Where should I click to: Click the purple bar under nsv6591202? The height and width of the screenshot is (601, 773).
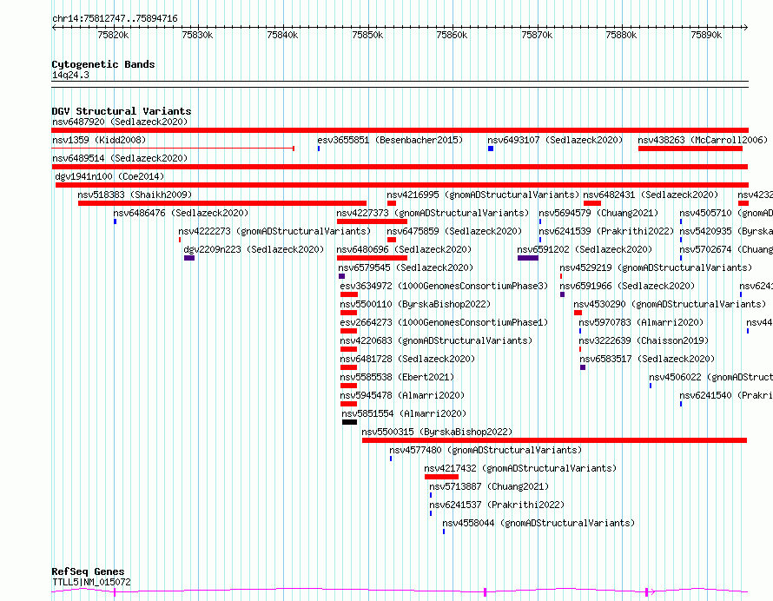point(528,258)
